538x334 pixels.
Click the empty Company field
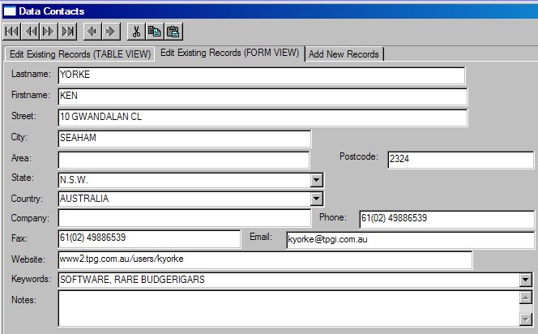coord(184,218)
